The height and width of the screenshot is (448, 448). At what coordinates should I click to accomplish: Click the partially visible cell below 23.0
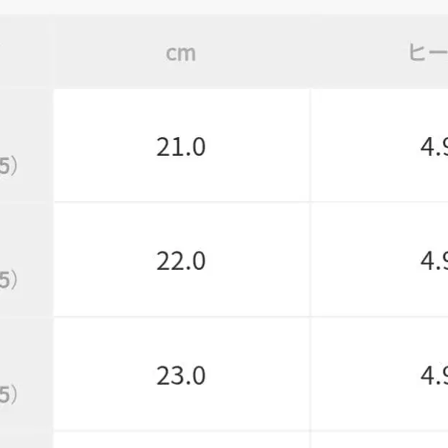click(x=181, y=440)
